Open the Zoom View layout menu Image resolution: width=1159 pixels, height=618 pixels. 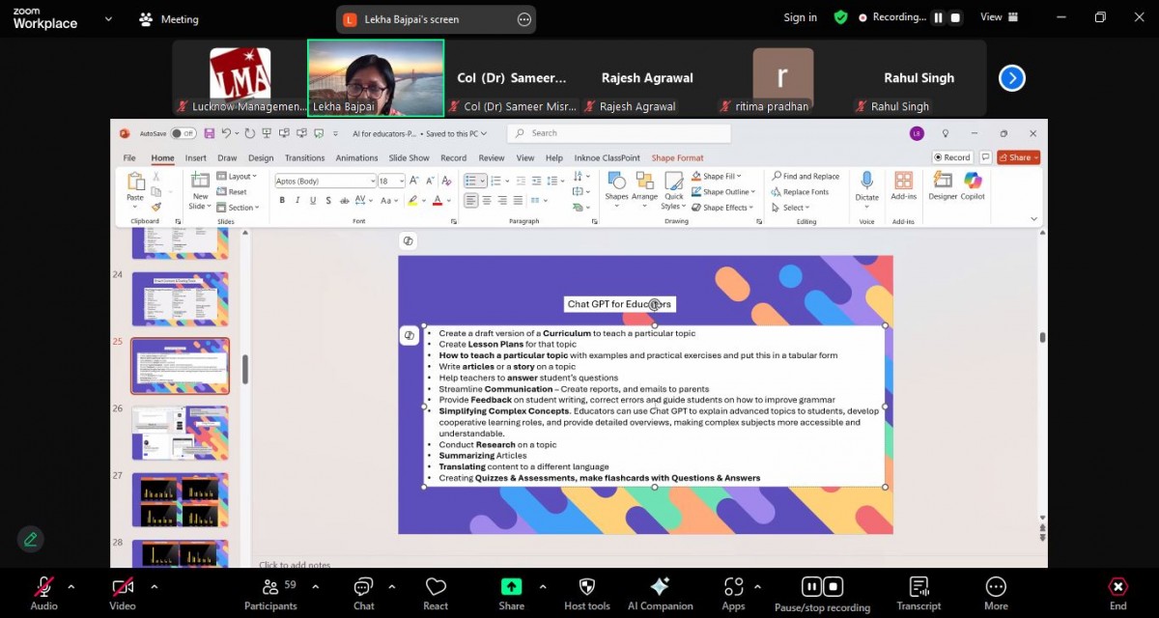998,17
